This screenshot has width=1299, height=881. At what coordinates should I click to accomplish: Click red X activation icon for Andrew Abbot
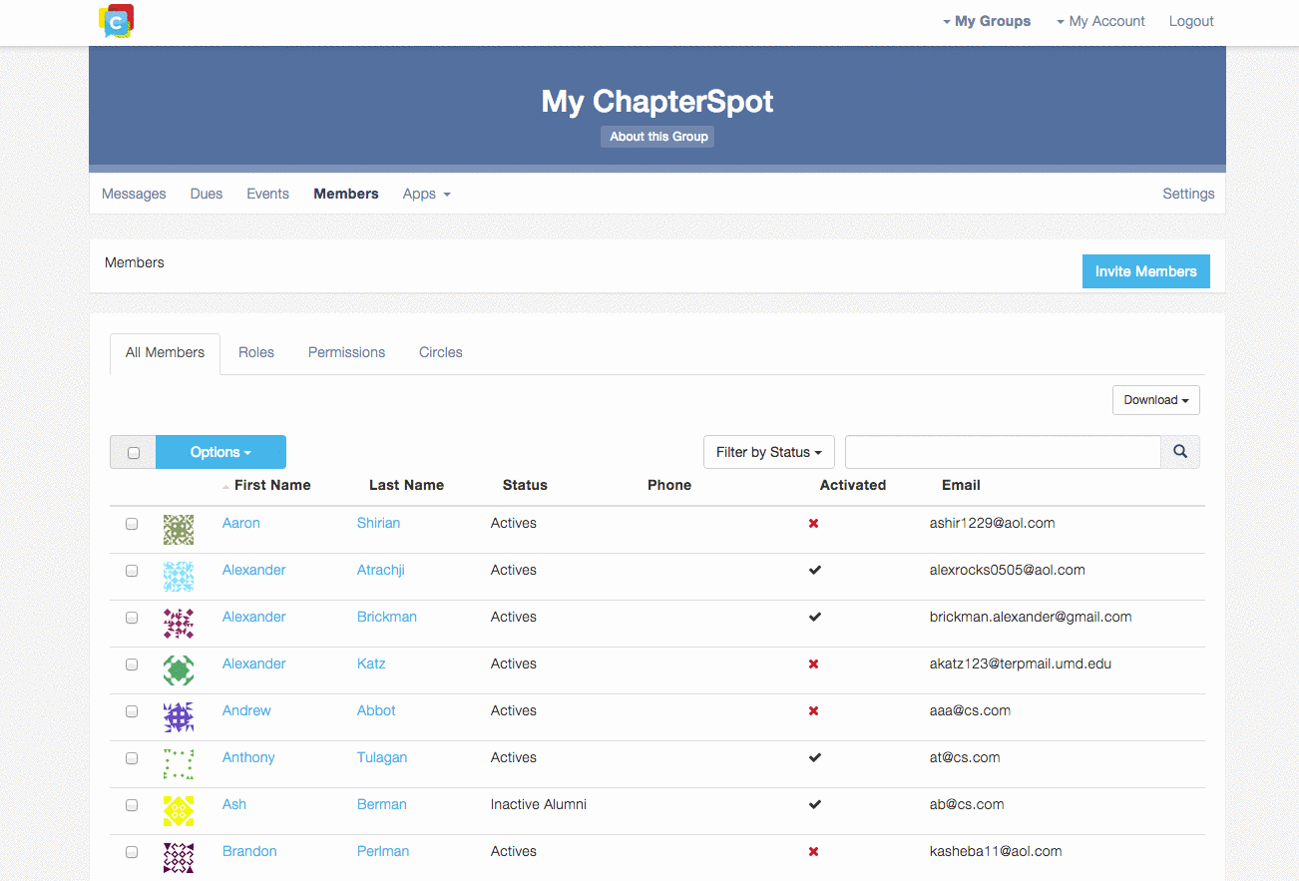click(814, 711)
